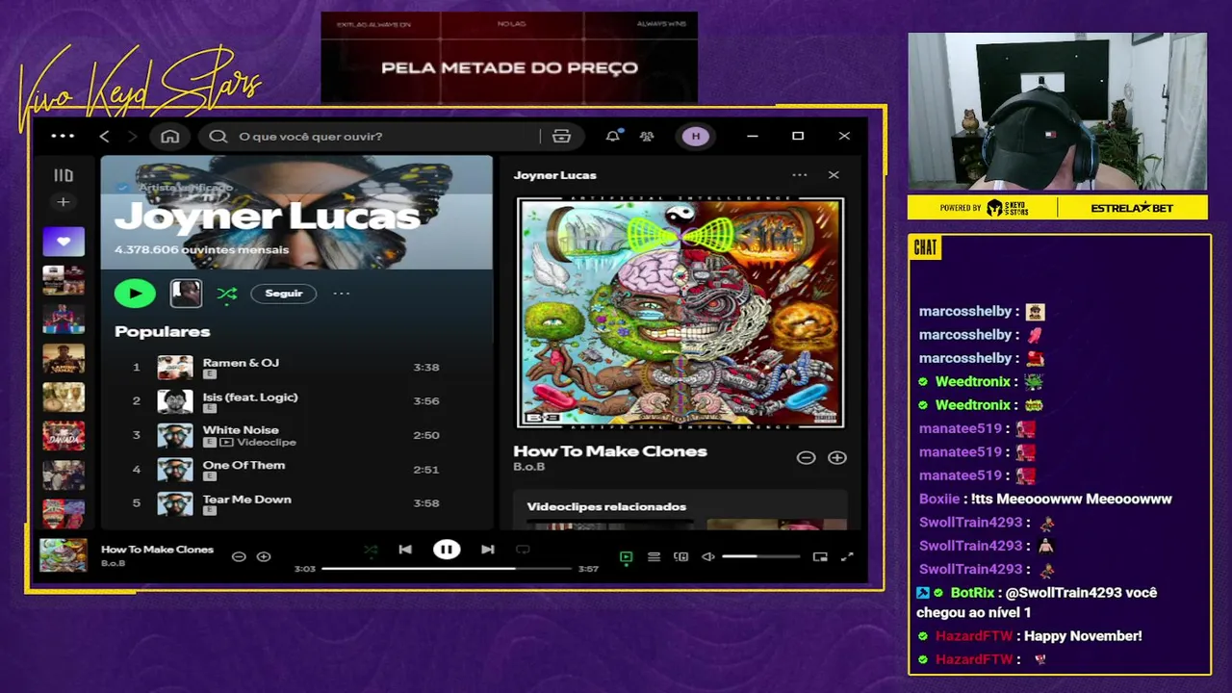Open the Spotify Home page

[x=170, y=137]
